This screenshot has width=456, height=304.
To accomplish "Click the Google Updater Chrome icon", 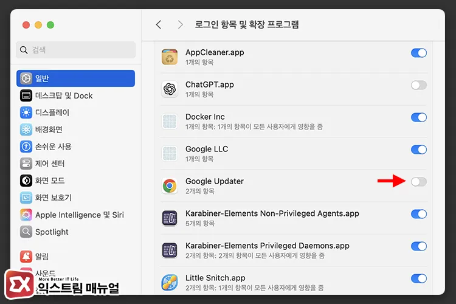I will pyautogui.click(x=170, y=185).
